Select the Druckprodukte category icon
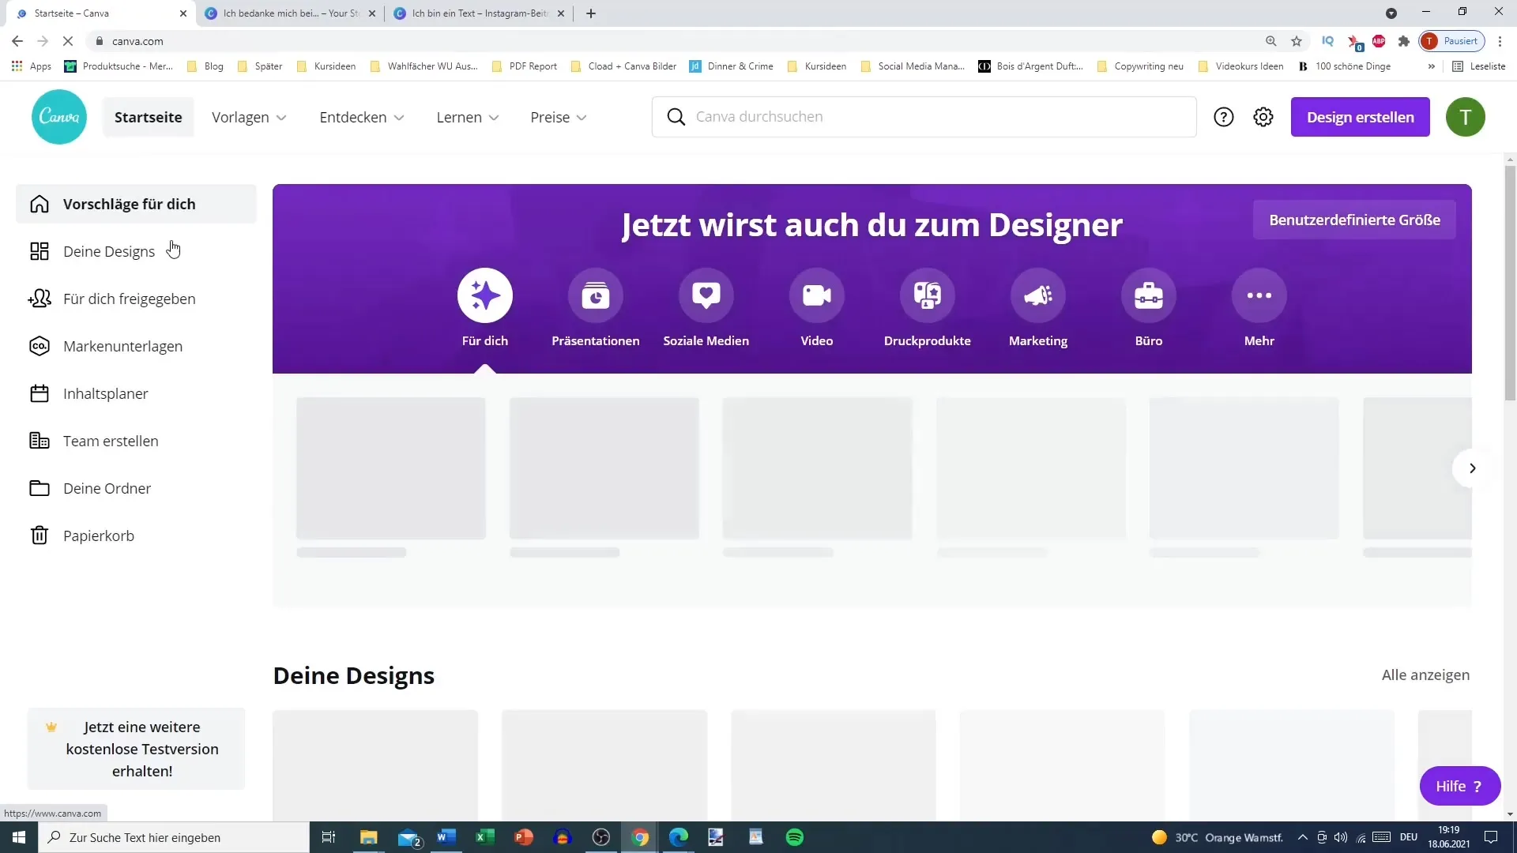 coord(928,295)
